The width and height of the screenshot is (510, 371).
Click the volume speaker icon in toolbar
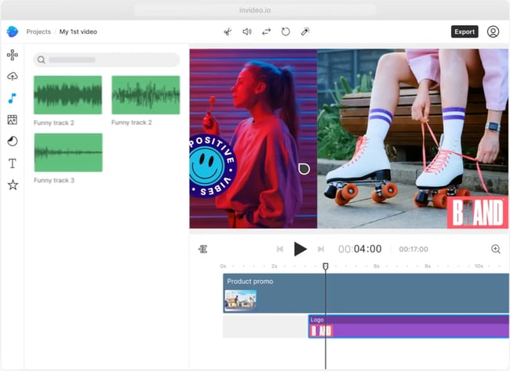pos(247,31)
